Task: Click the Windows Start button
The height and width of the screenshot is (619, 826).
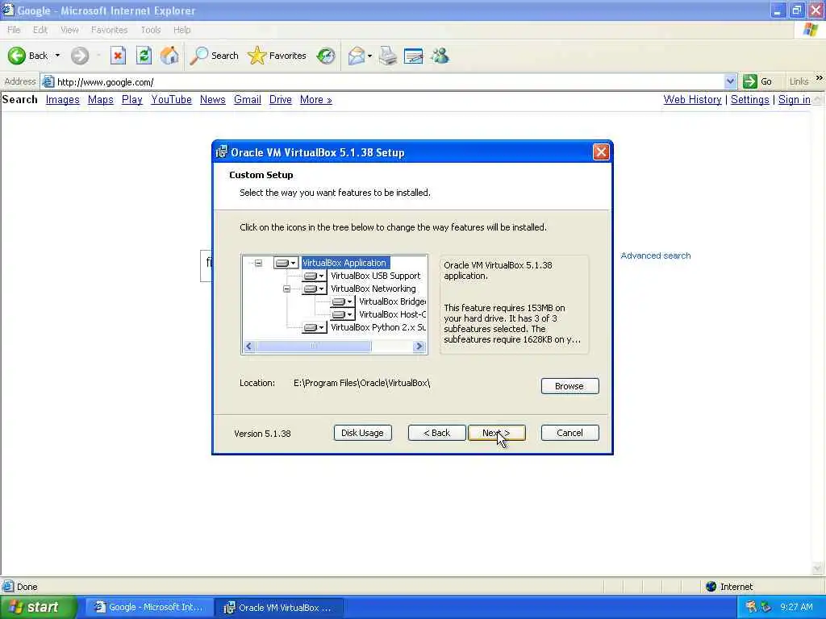Action: pos(39,608)
